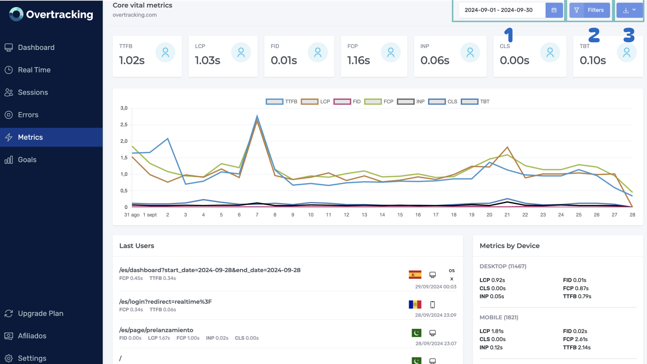
Task: Click the TTFB card user icon
Action: [x=165, y=52]
